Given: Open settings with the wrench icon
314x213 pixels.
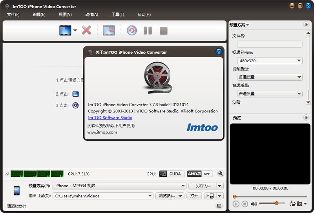Looking at the screenshot, I should coord(220,173).
